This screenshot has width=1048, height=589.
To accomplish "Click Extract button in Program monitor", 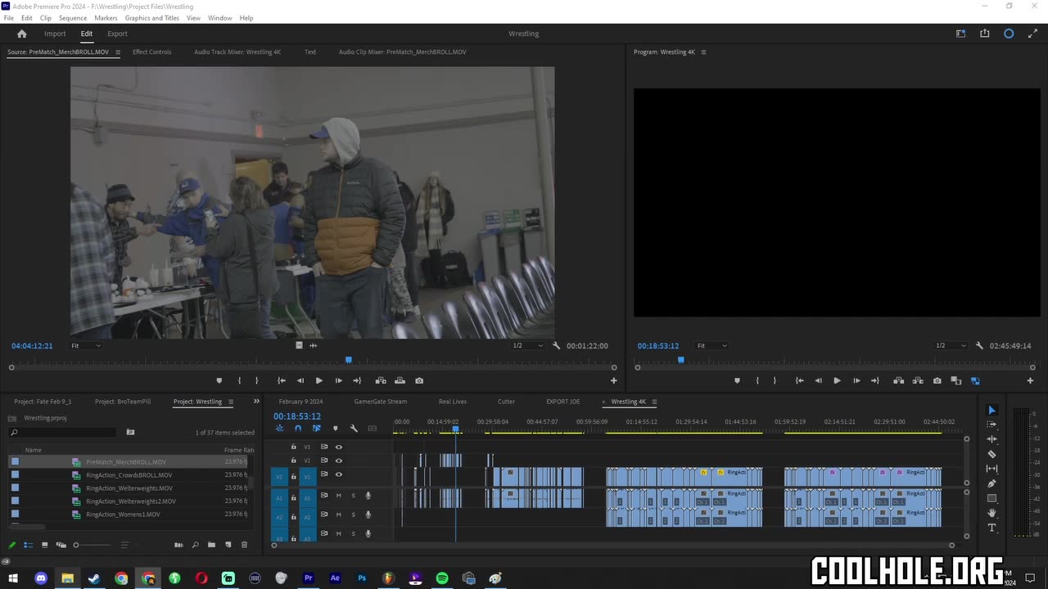I will pos(918,380).
